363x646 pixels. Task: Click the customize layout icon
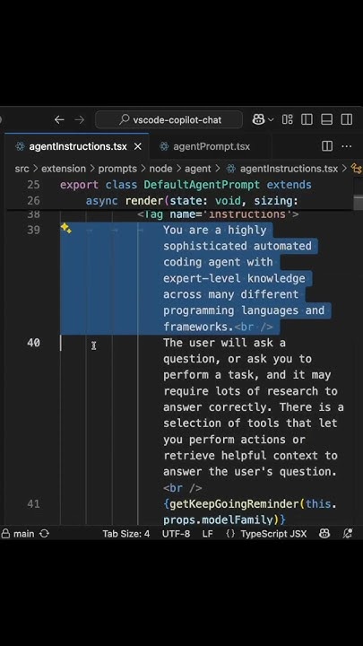(x=288, y=119)
